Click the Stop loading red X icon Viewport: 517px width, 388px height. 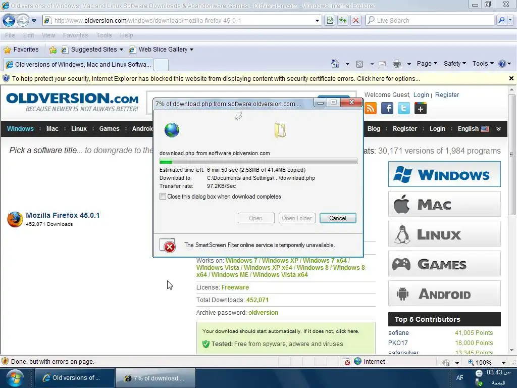356,20
